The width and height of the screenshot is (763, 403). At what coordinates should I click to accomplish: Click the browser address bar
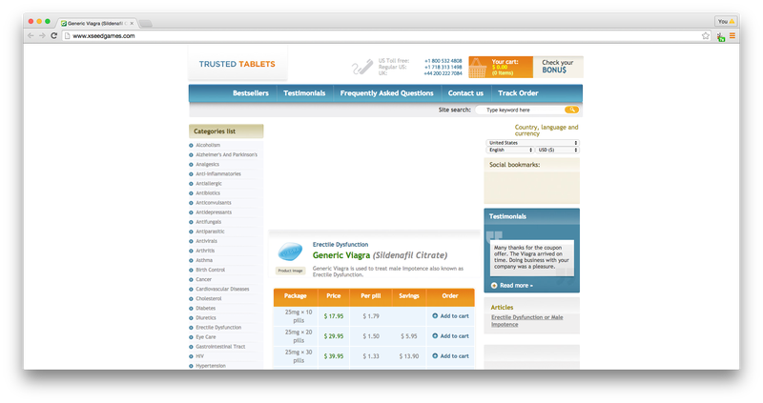coord(384,35)
